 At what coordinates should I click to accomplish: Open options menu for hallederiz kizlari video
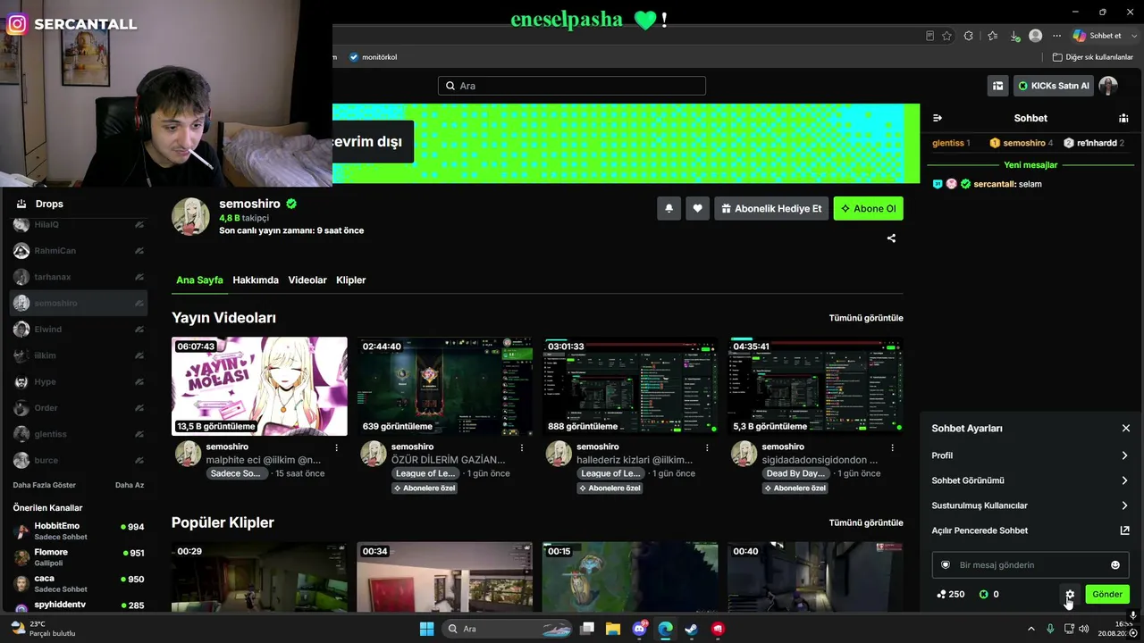(x=707, y=447)
